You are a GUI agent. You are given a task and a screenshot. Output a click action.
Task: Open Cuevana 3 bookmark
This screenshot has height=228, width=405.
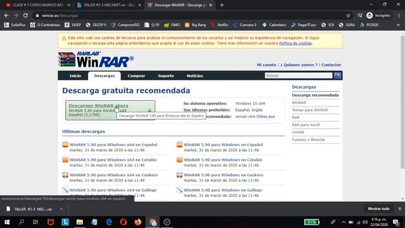245,25
